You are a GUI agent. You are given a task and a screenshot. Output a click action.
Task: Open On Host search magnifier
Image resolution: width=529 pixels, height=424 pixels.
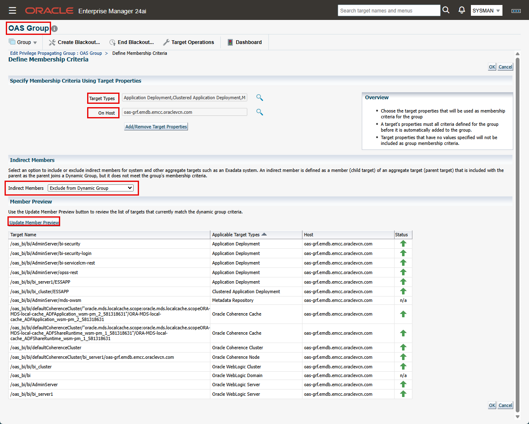point(259,112)
